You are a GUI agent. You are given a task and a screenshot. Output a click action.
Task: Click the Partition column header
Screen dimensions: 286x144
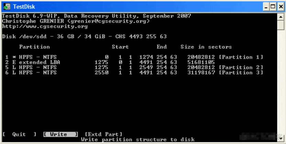[34, 47]
